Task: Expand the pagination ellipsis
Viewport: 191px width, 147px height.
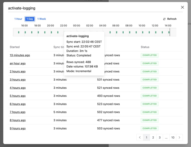Action: (166, 137)
